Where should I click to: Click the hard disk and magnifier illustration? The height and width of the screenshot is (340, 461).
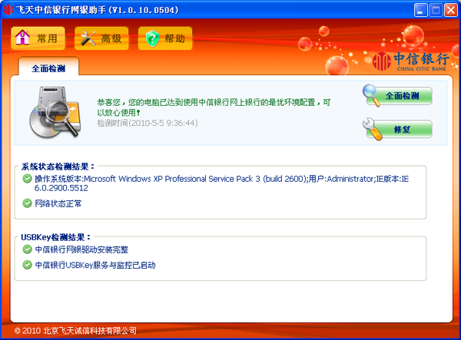pyautogui.click(x=55, y=112)
